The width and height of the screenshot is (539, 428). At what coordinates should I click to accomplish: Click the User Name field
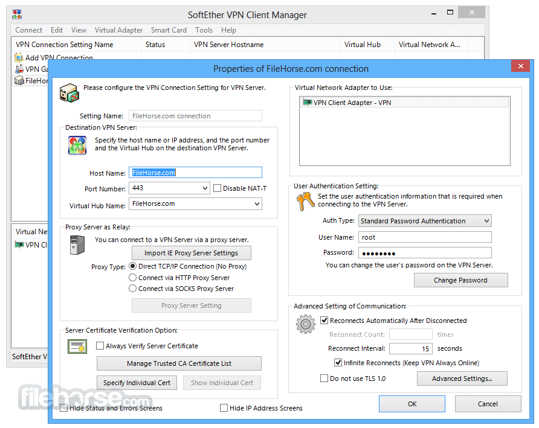click(425, 237)
